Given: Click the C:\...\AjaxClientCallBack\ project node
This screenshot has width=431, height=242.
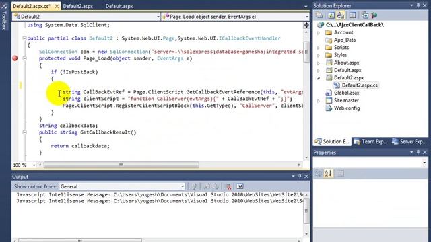Looking at the screenshot, I should pyautogui.click(x=355, y=25).
